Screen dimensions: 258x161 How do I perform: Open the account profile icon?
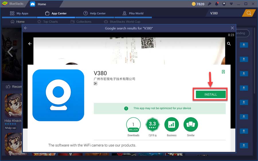click(x=224, y=4)
